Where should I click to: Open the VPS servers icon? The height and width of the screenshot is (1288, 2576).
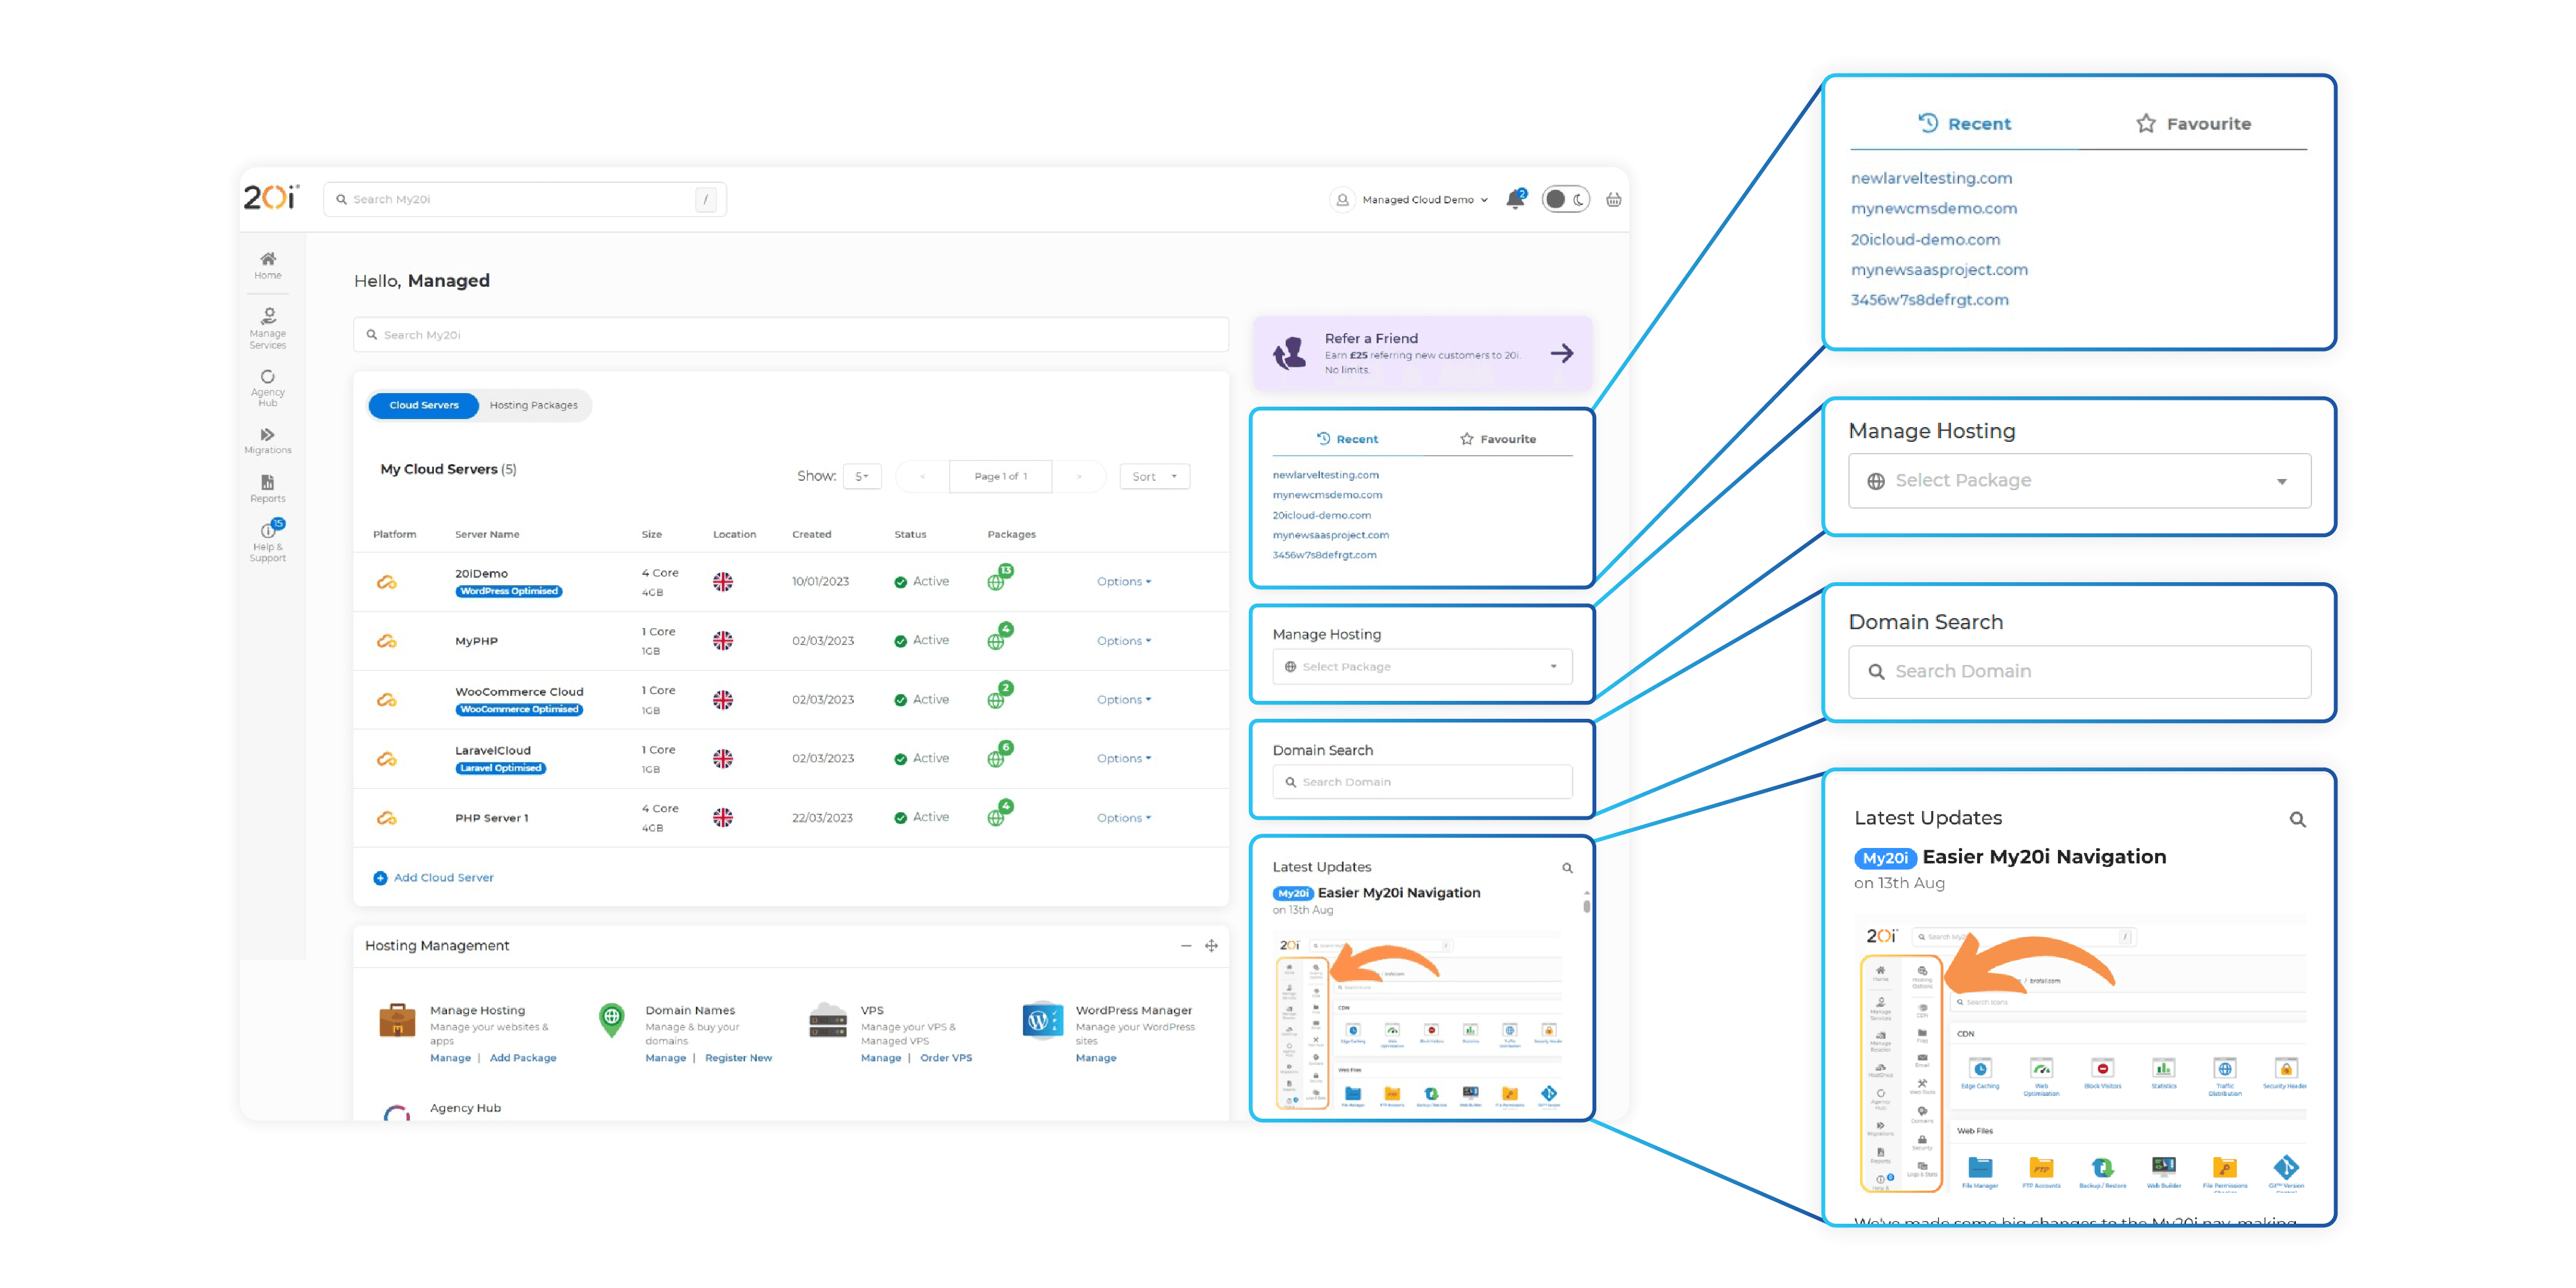827,1020
